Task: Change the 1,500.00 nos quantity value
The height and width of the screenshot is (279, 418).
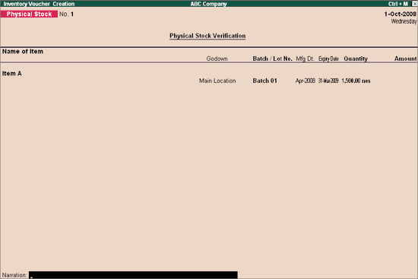Action: (x=356, y=81)
